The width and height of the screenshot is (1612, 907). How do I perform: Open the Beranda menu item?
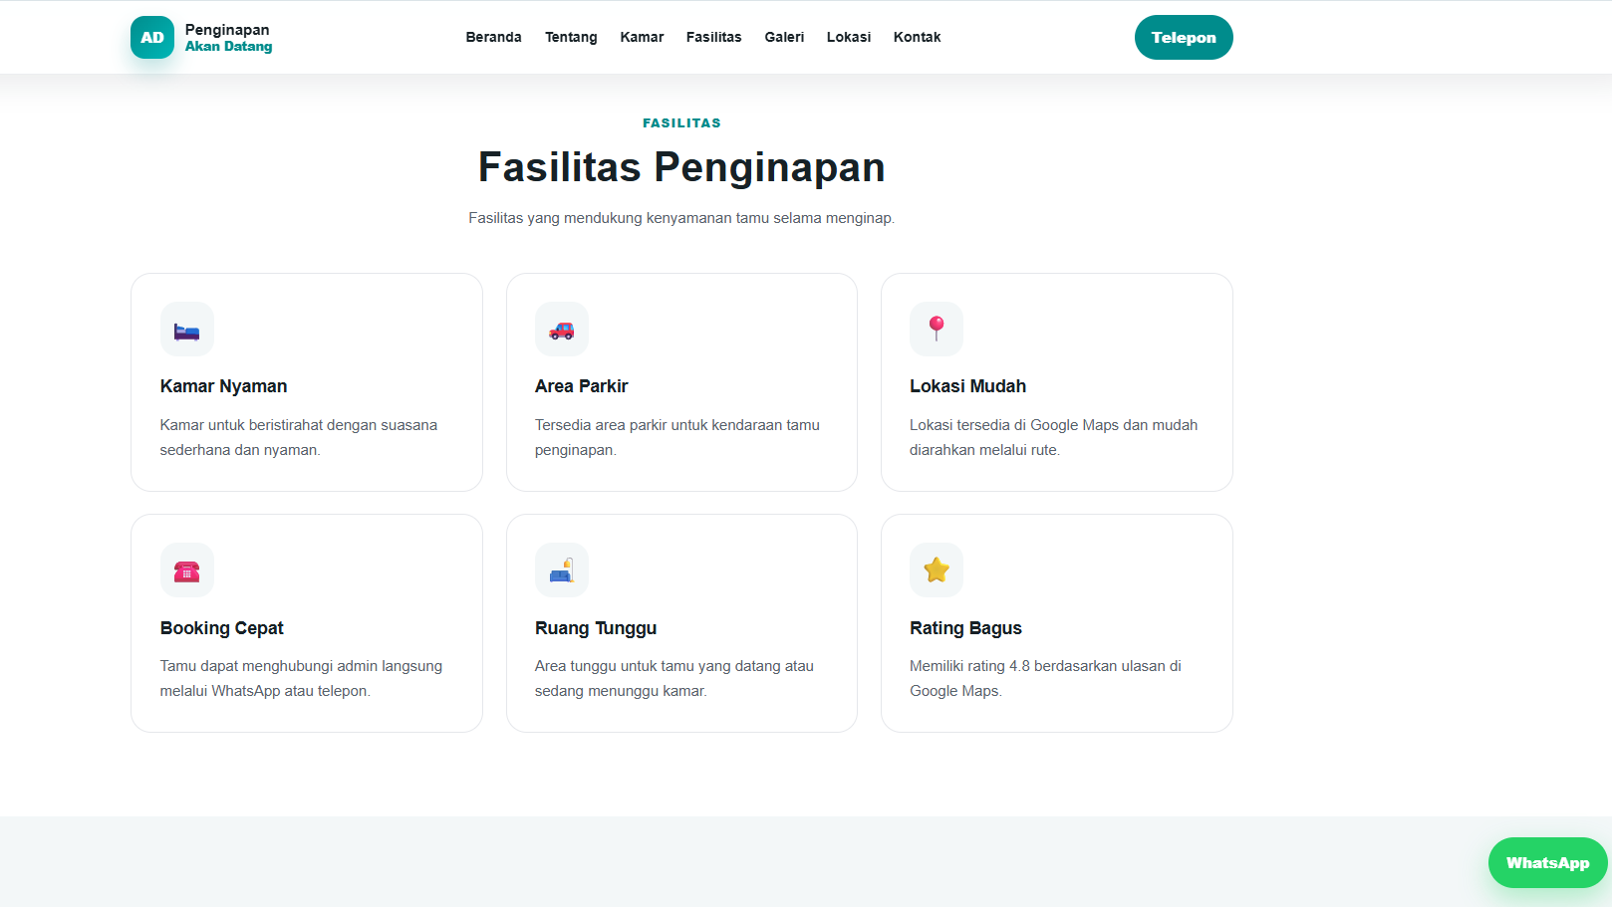point(494,37)
